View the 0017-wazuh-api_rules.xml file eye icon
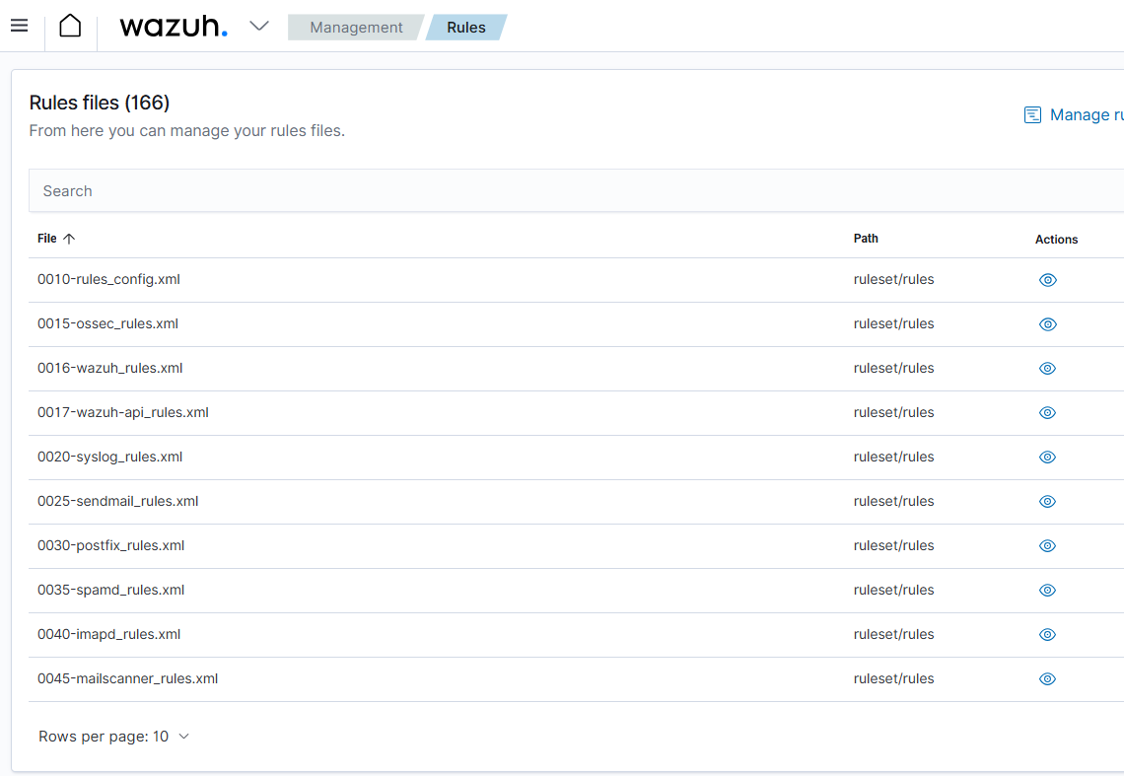 pyautogui.click(x=1047, y=413)
